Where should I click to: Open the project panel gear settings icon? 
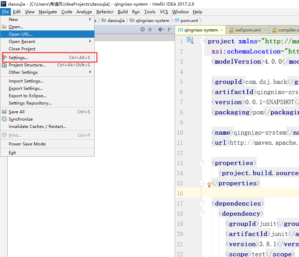click(161, 29)
